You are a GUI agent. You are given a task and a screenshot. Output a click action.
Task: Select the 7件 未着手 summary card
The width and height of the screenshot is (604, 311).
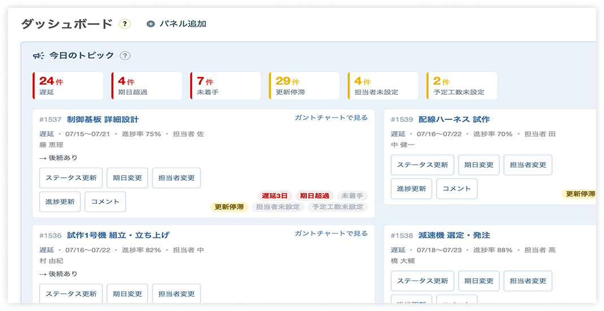[226, 86]
